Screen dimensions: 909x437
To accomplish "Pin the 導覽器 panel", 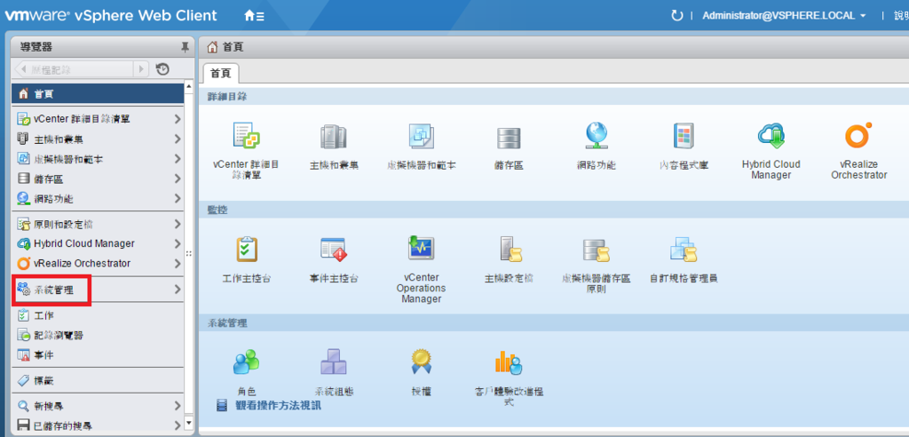I will [x=186, y=47].
